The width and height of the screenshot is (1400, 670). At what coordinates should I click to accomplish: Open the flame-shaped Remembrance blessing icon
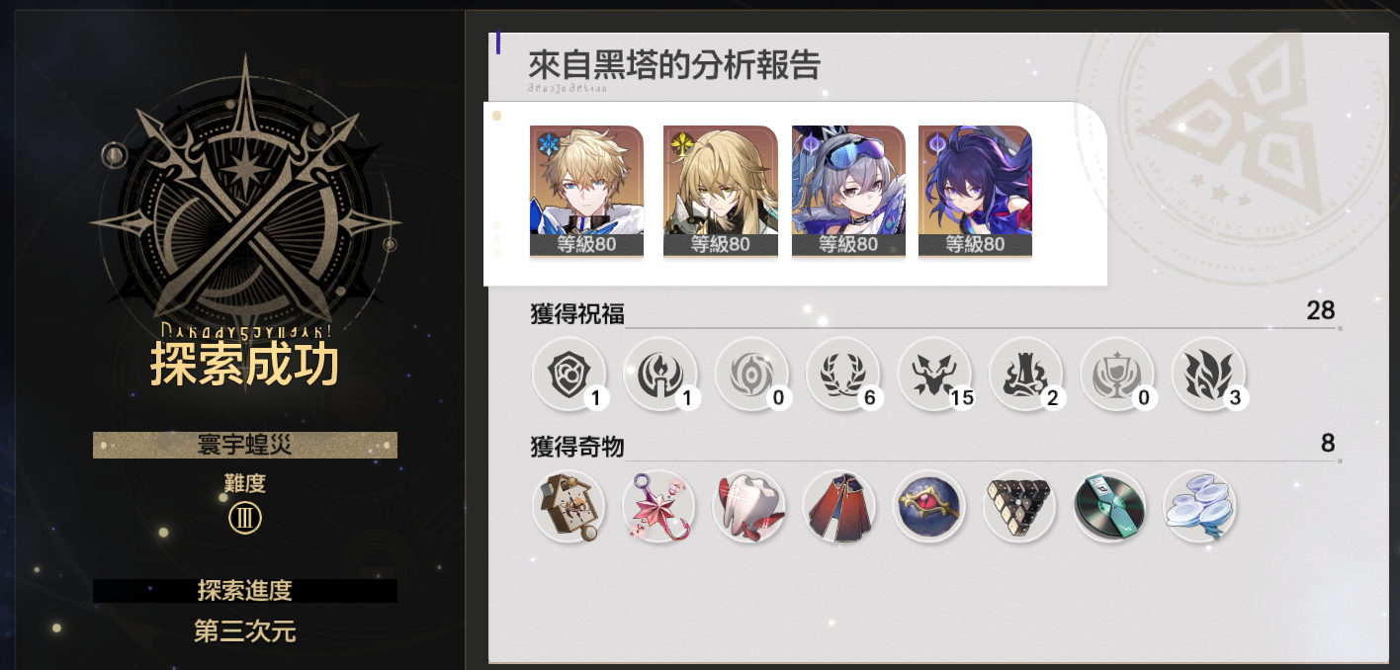(660, 375)
